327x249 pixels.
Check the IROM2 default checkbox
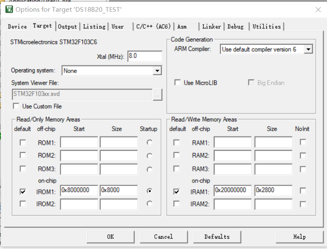point(23,203)
